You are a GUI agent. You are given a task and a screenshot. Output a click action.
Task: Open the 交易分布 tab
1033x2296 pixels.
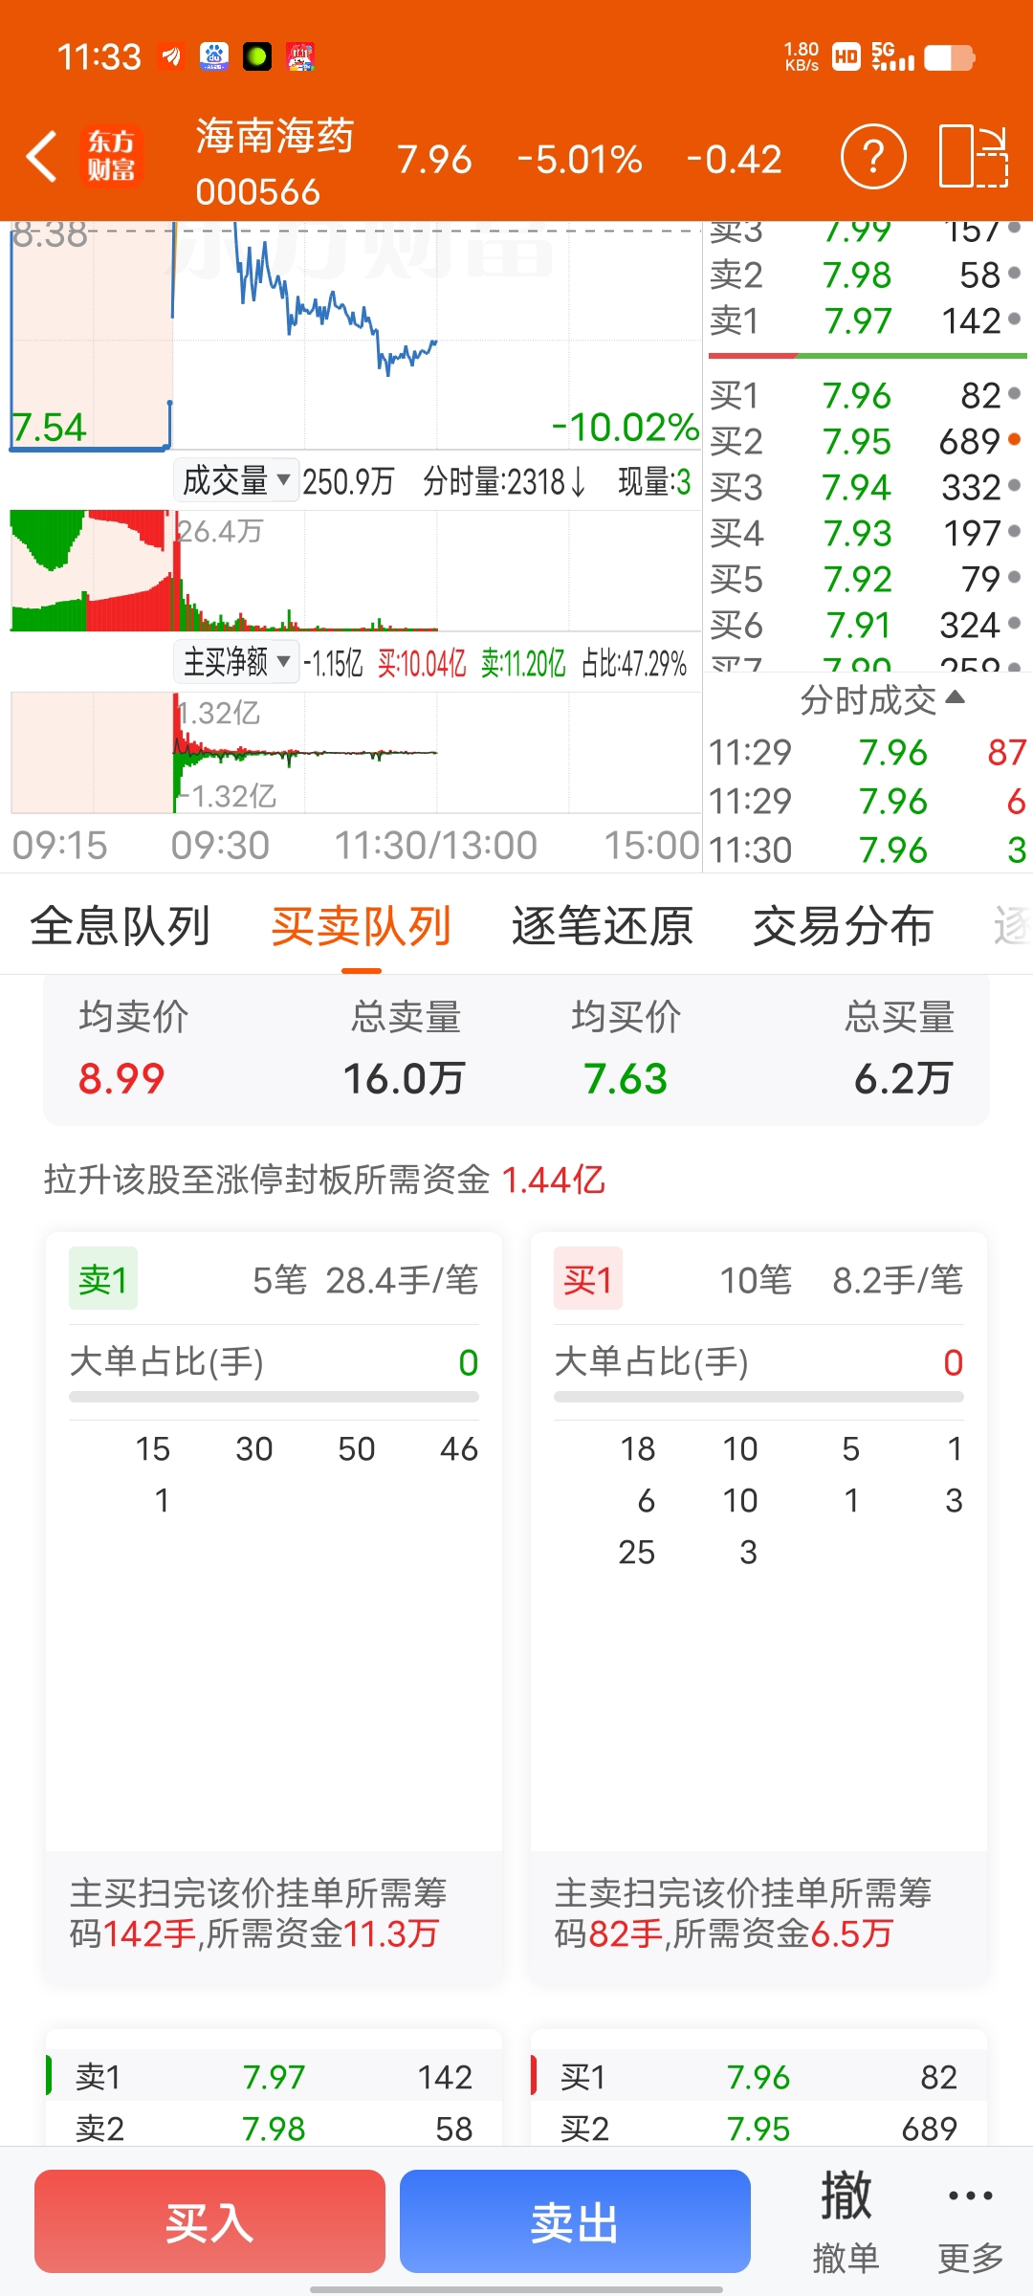coord(843,926)
